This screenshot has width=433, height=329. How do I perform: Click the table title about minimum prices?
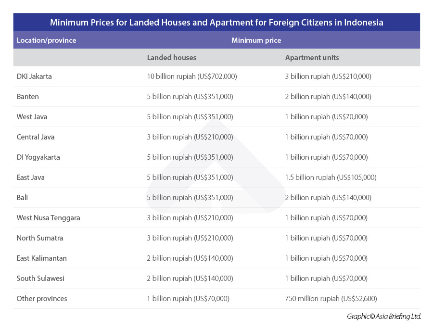point(216,23)
